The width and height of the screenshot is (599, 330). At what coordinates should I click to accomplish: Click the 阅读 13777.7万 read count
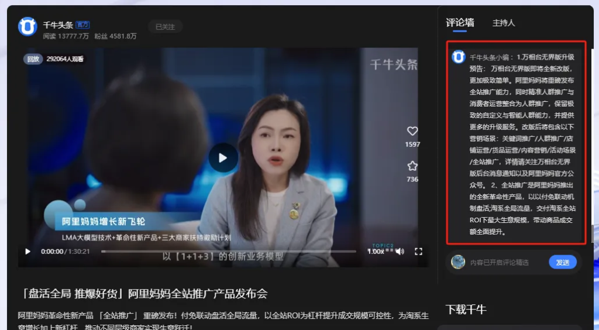pyautogui.click(x=66, y=36)
